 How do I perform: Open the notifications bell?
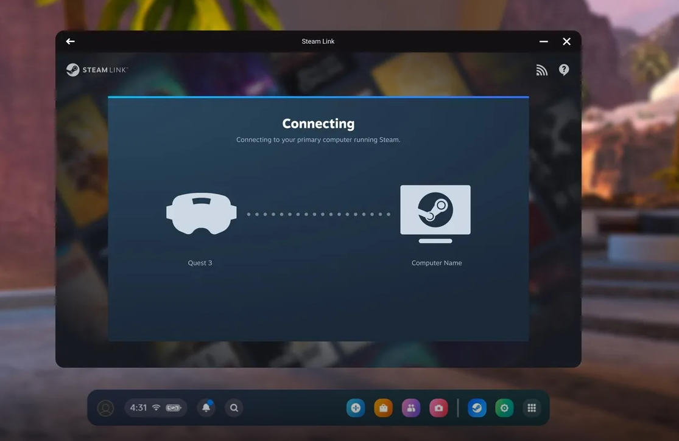tap(206, 408)
